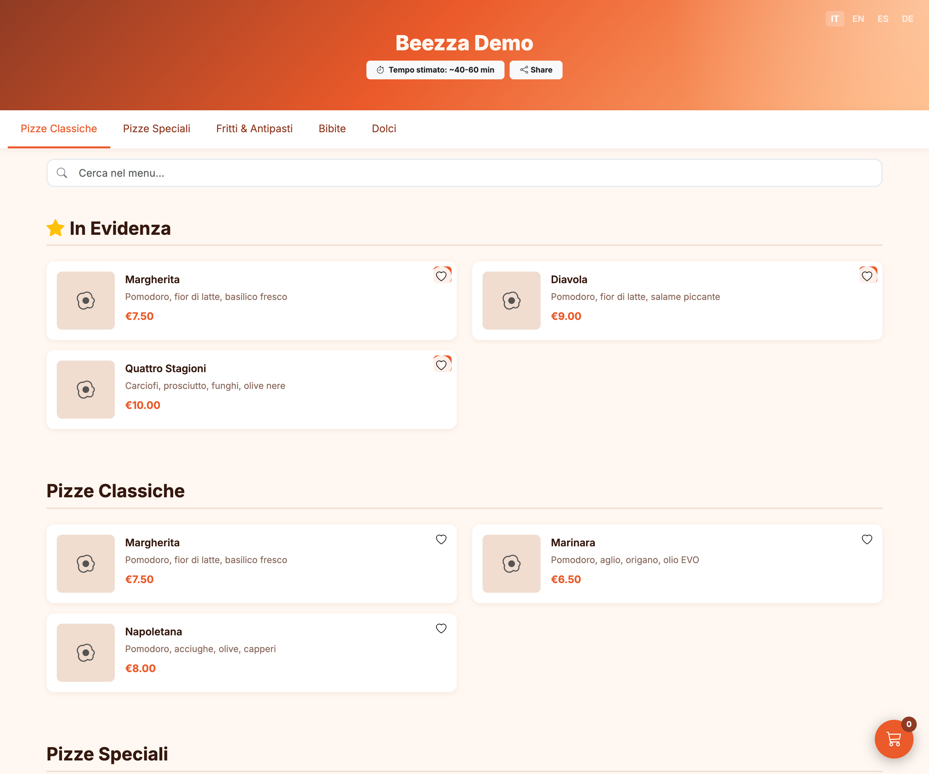Click the timer icon on the estimated time badge
Viewport: 929px width, 774px height.
pos(380,69)
